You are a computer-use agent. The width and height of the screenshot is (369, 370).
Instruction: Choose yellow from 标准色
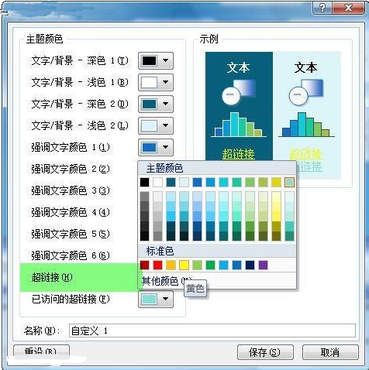pos(184,265)
